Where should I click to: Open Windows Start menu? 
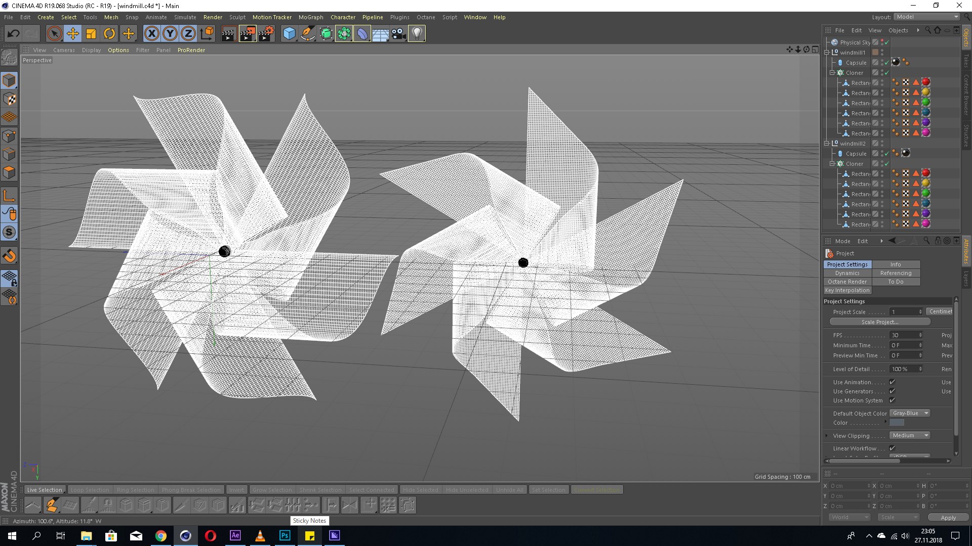click(12, 536)
